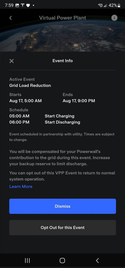Tap heart notification icon in status bar
Image resolution: width=125 pixels, height=268 pixels.
28,5
